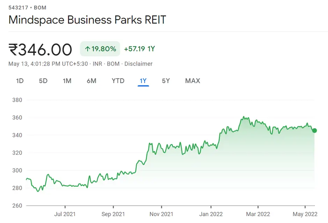Switch chart to the 5Y range
This screenshot has height=223, width=328.
(x=166, y=81)
